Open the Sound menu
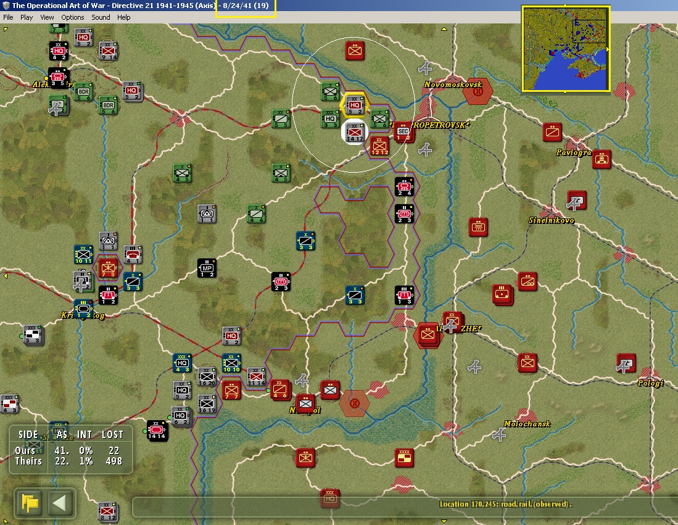This screenshot has height=525, width=678. [x=101, y=17]
